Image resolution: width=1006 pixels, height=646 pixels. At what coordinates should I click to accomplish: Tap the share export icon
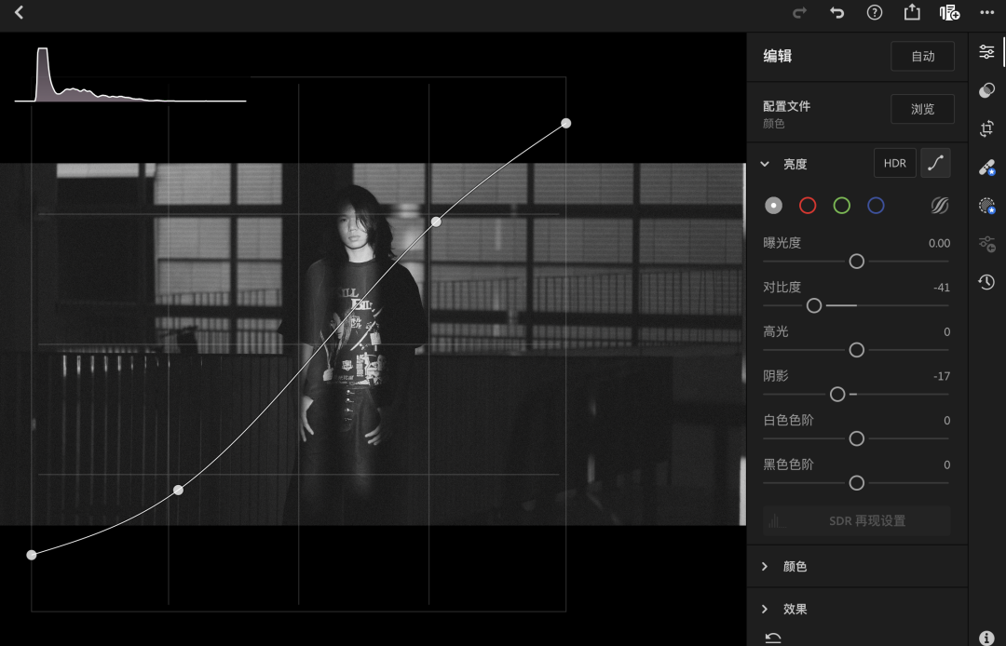click(911, 13)
